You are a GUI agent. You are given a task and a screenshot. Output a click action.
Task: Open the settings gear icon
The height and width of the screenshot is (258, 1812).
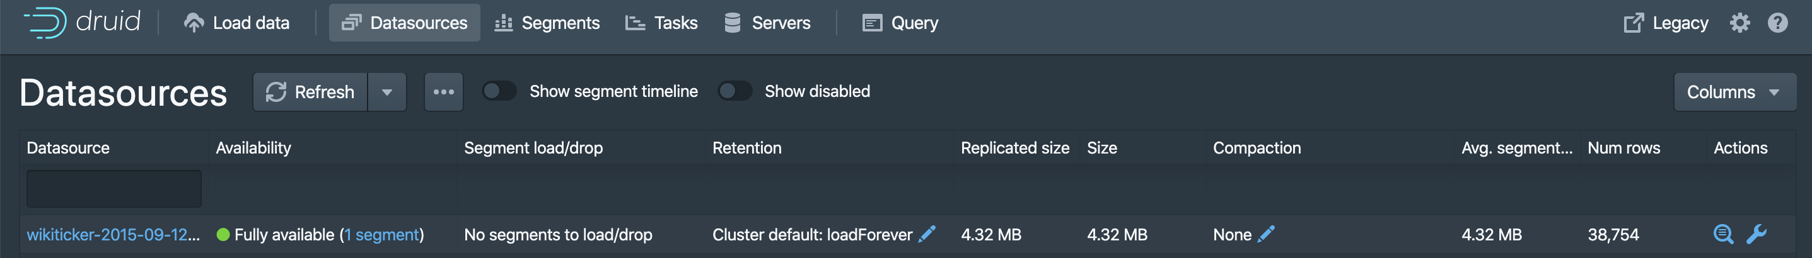click(1739, 23)
